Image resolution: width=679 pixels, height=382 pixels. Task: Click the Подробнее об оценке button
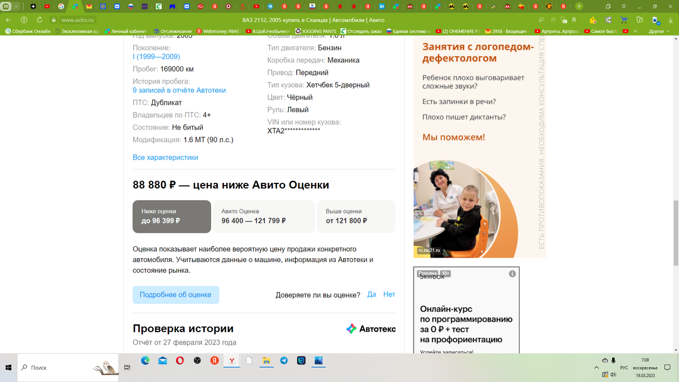click(x=175, y=295)
